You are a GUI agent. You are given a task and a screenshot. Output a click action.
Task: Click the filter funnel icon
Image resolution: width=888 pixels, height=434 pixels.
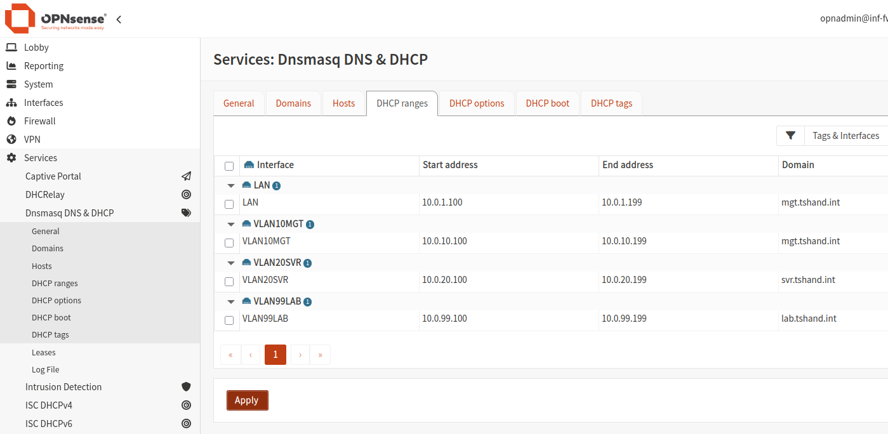pyautogui.click(x=790, y=135)
